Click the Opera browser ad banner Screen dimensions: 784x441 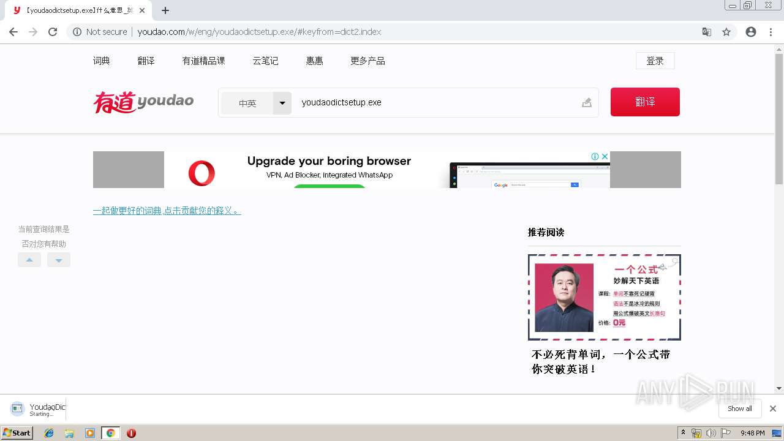pos(387,170)
